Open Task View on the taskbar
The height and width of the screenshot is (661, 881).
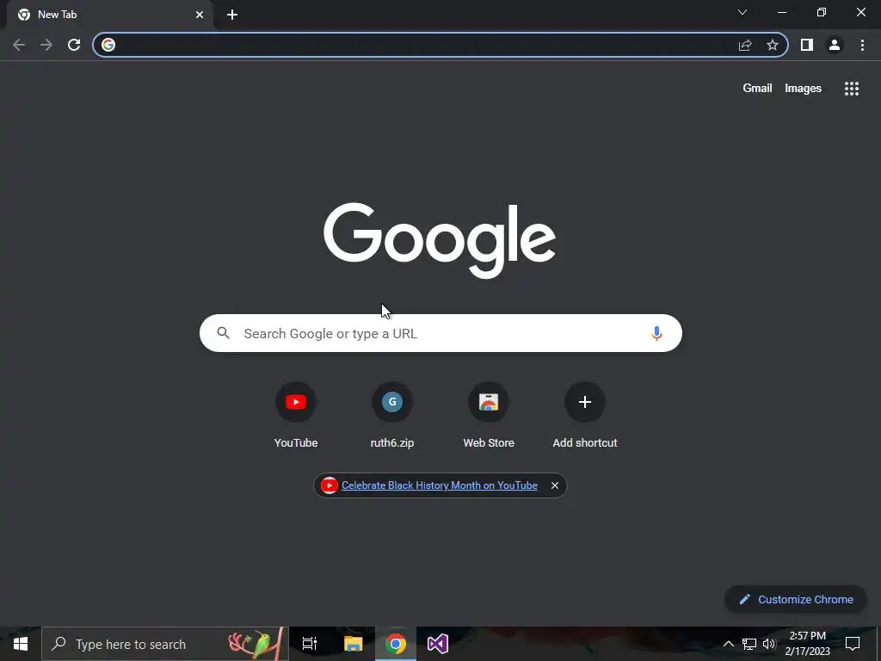coord(310,644)
